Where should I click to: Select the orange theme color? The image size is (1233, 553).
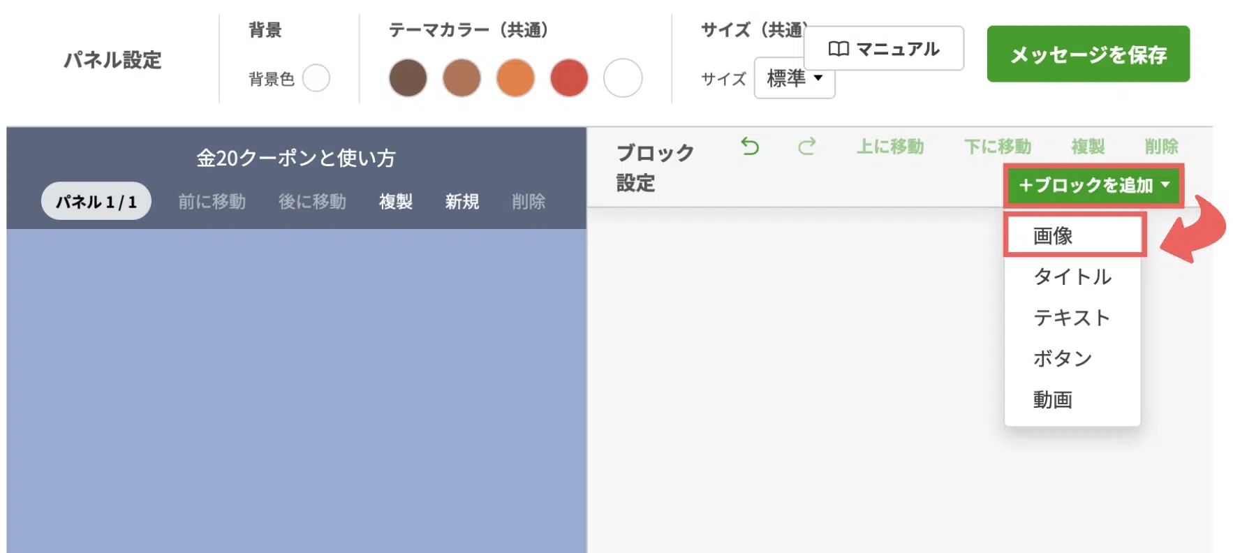click(515, 78)
